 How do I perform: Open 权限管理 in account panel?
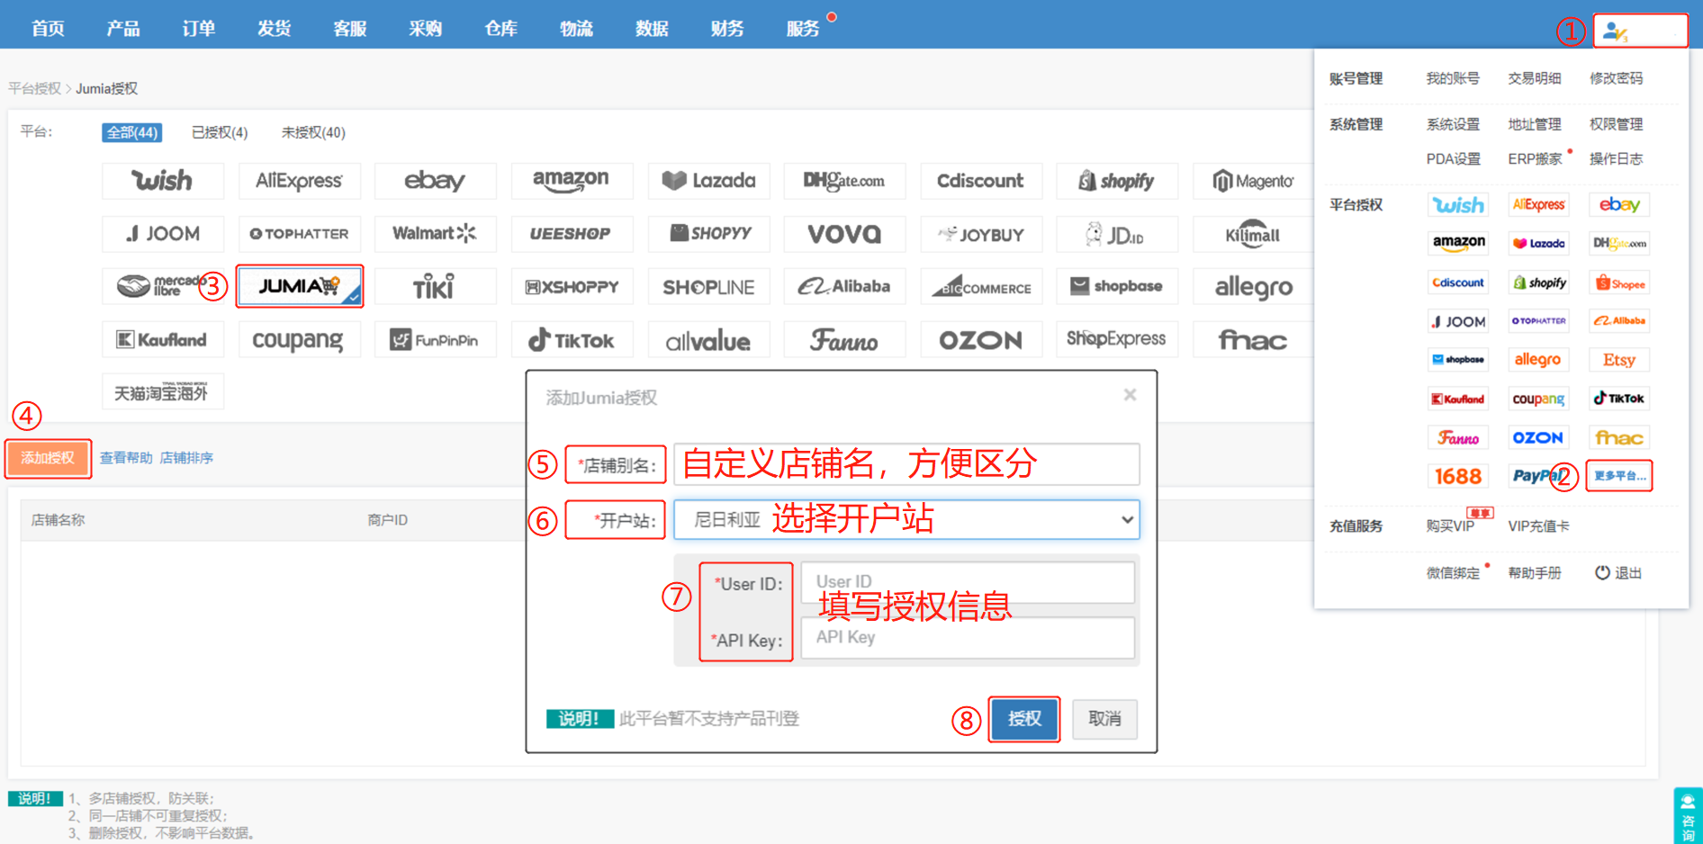pos(1616,124)
